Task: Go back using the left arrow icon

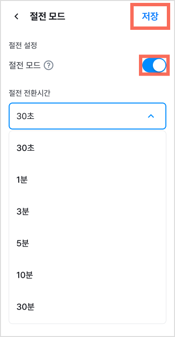Action: [16, 16]
